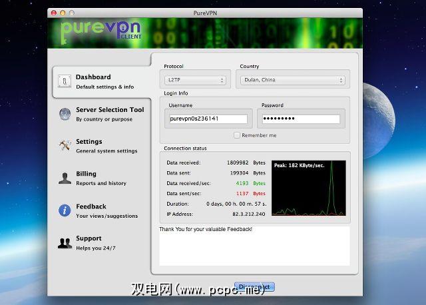
Task: Open the Protocol L2TP dropdown
Action: (195, 80)
